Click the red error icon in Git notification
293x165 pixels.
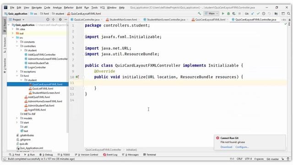point(217,138)
